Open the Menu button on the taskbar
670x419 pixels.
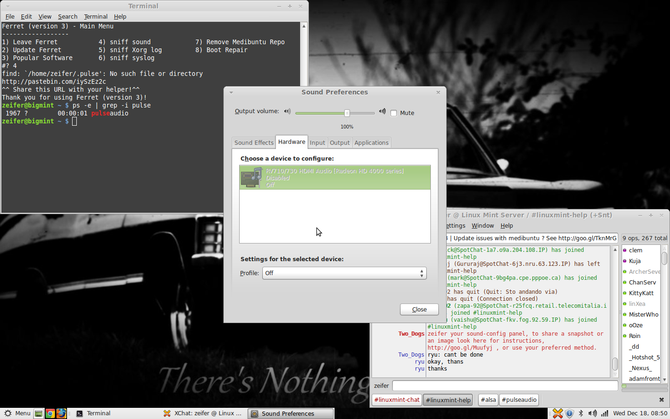click(18, 413)
